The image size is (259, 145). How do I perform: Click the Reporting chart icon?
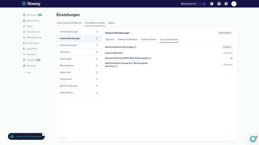(24, 66)
